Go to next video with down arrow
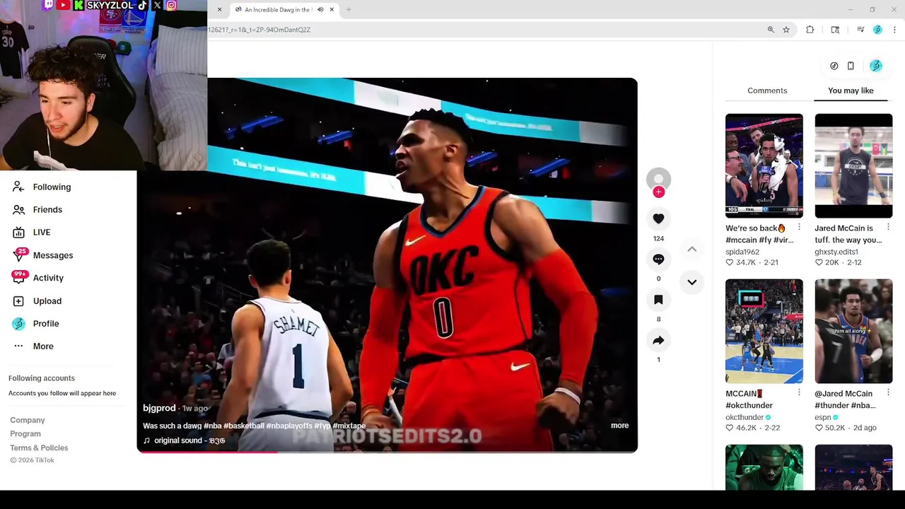This screenshot has width=905, height=509. click(x=691, y=282)
